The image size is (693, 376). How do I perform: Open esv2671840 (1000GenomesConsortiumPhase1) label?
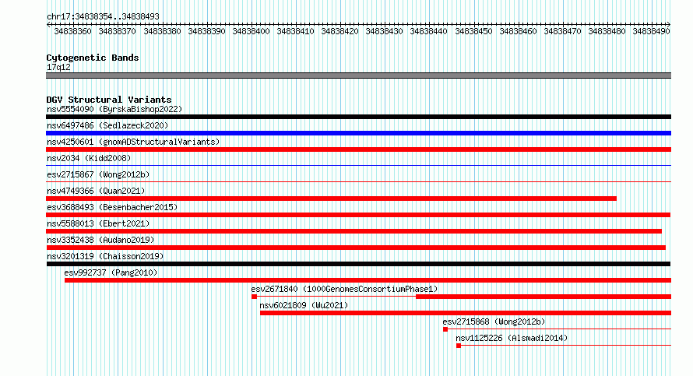pyautogui.click(x=344, y=289)
